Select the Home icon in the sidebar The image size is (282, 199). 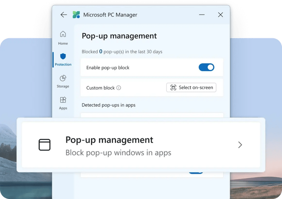coord(63,35)
